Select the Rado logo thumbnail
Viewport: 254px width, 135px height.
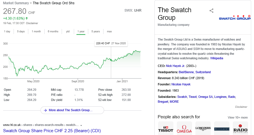click(240, 128)
